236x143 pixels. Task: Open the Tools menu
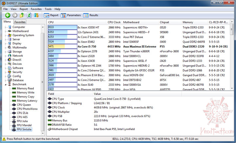tap(48, 9)
